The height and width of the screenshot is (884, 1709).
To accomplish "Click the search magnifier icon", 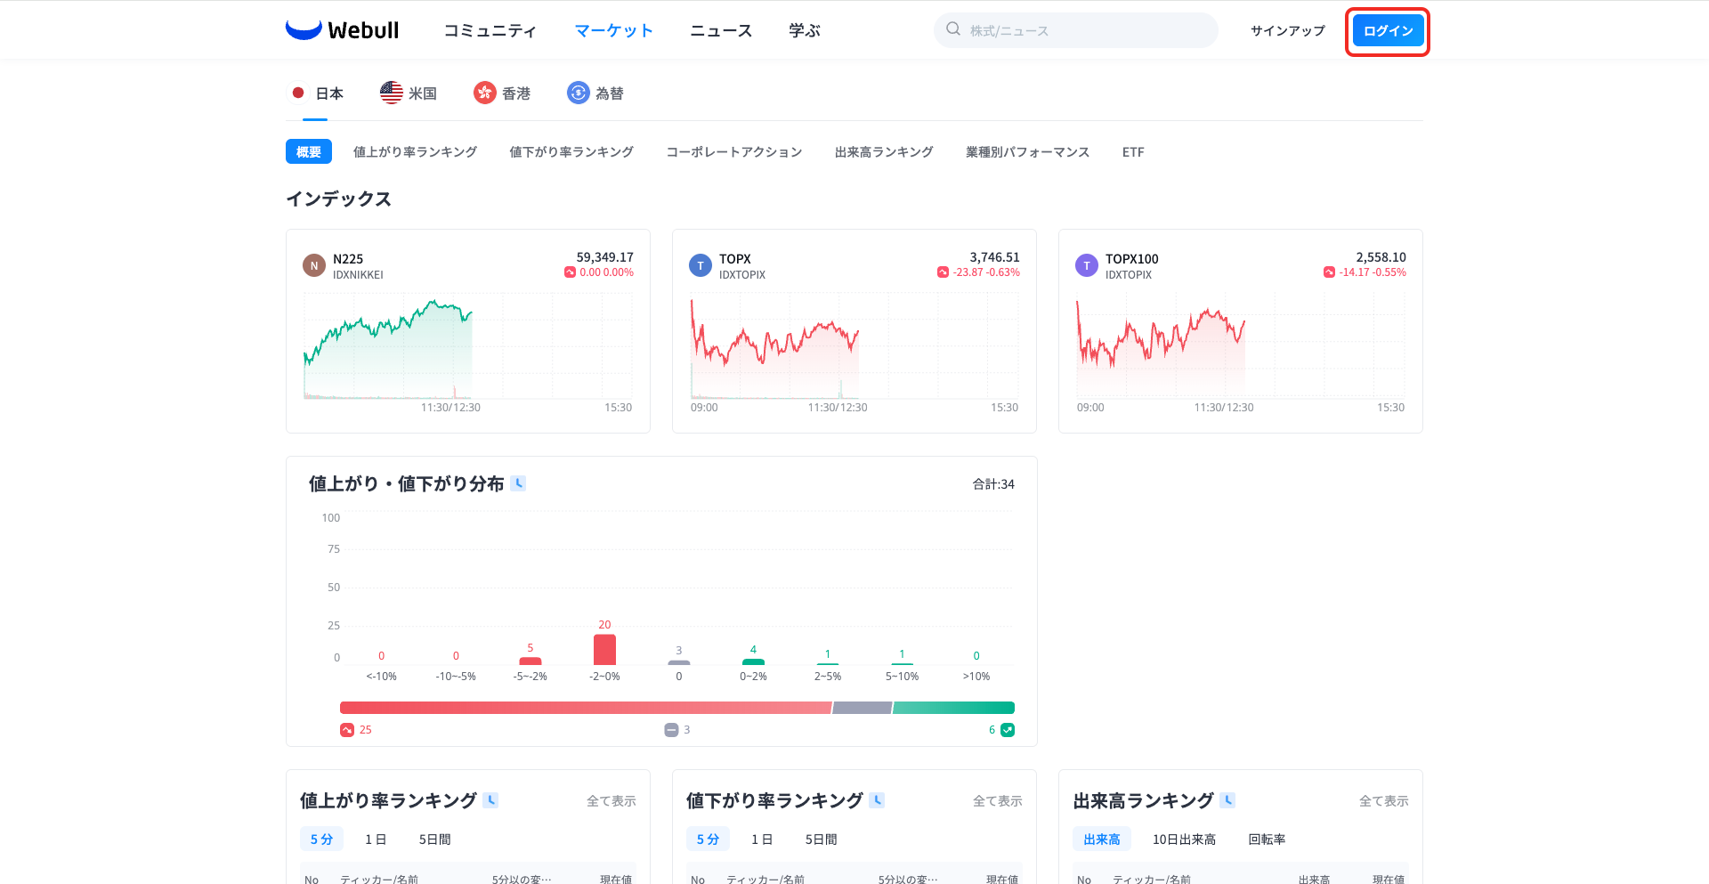I will [x=952, y=29].
